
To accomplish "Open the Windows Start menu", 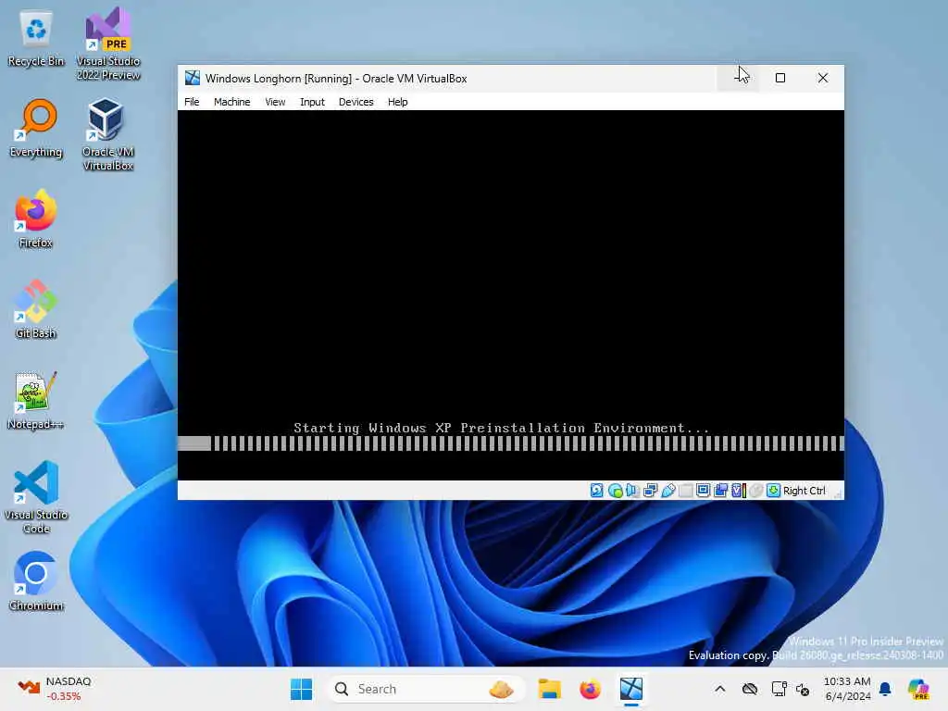I will [301, 689].
